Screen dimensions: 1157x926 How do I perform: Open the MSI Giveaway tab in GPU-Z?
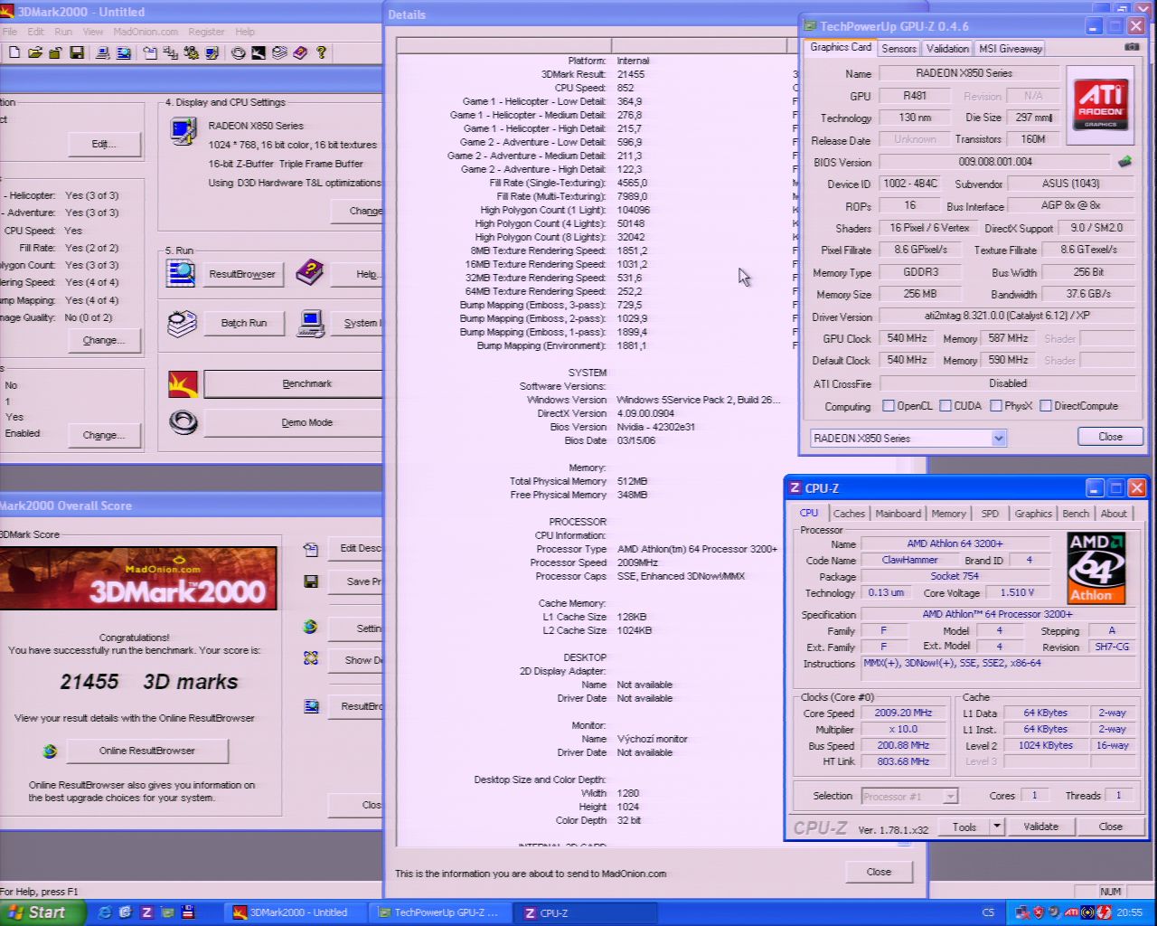[x=1011, y=49]
